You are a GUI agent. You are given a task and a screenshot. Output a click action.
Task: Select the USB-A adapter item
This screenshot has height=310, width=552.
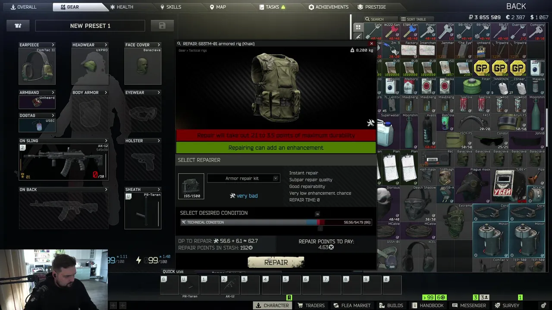pos(446,194)
